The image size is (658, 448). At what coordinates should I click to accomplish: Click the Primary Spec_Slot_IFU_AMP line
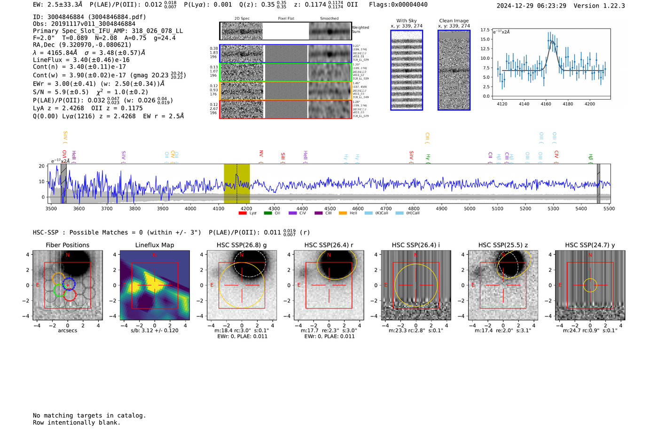pos(108,31)
